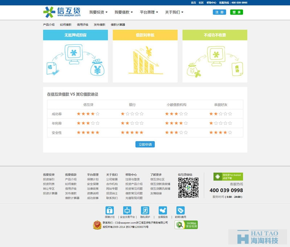The image size is (290, 247).
Task: Click the 360网站安全检测 badge
Action: point(186,225)
